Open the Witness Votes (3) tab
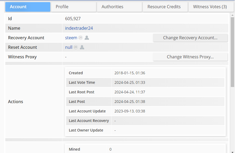This screenshot has height=153, width=235. pos(211,7)
